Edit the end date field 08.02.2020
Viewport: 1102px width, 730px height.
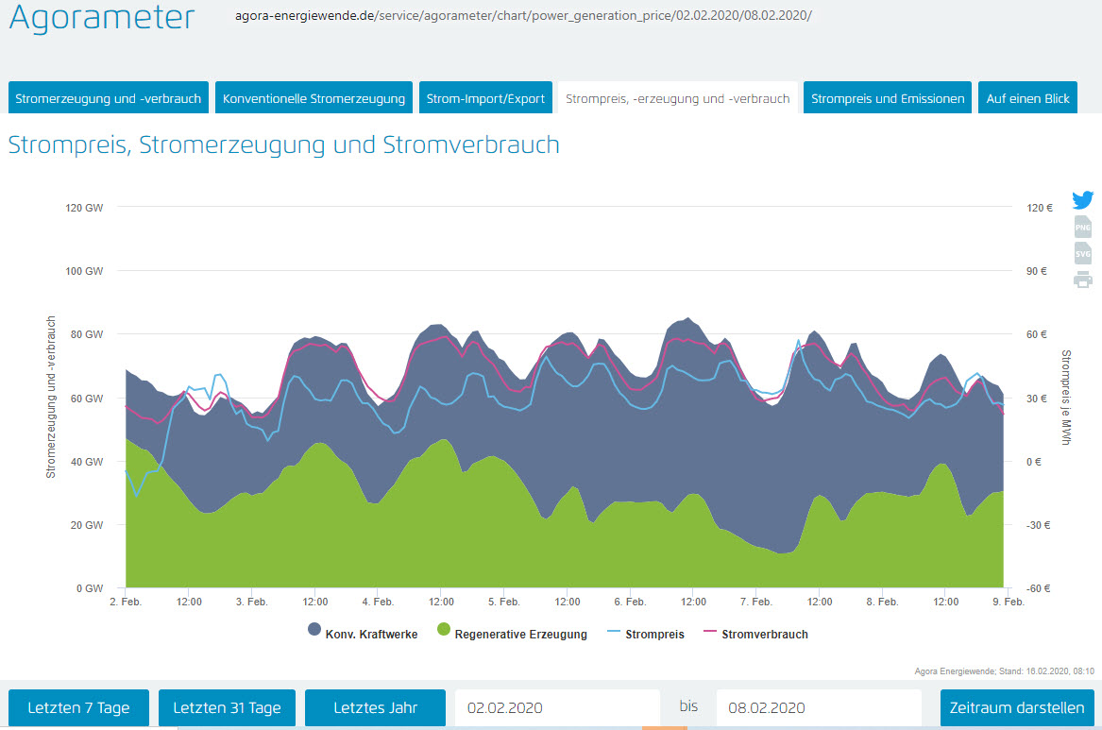pos(819,707)
